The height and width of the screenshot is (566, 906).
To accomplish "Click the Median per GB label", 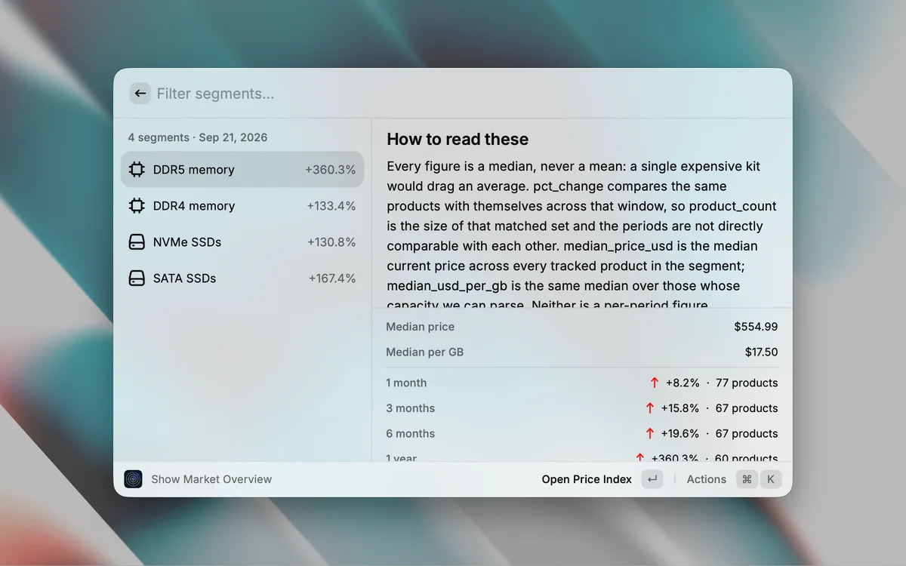I will point(425,352).
